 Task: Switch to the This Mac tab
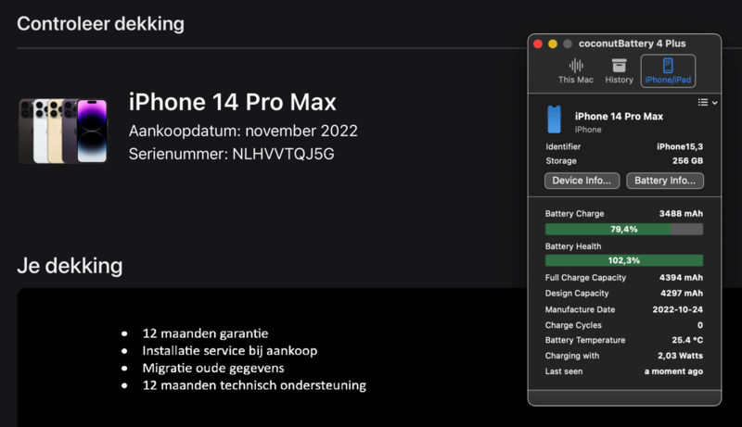575,70
